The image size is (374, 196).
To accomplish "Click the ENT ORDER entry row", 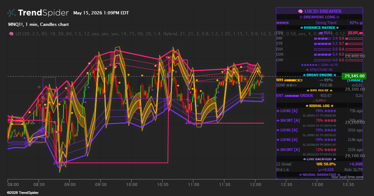I will coord(295,96).
